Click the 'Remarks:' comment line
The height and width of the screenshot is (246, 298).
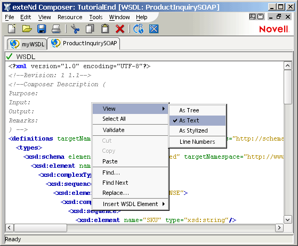pyautogui.click(x=23, y=120)
